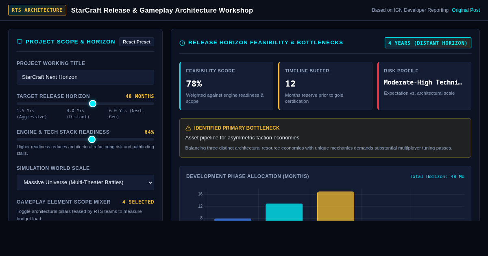The height and width of the screenshot is (256, 488).
Task: Click the '48 MONTHS' value label
Action: pyautogui.click(x=139, y=96)
